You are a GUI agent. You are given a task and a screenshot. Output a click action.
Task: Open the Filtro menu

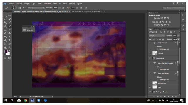pyautogui.click(x=55, y=4)
